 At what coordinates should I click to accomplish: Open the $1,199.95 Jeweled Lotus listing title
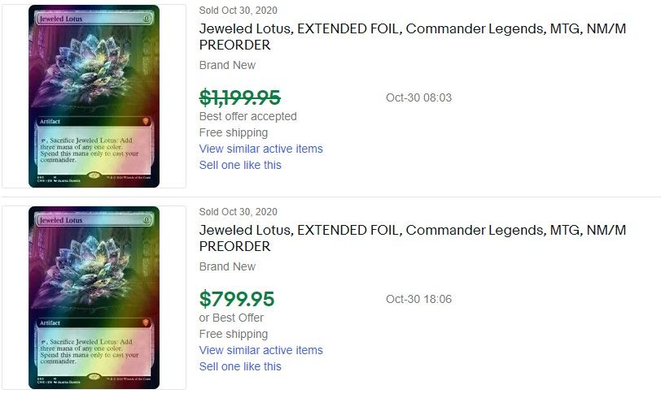[x=412, y=37]
